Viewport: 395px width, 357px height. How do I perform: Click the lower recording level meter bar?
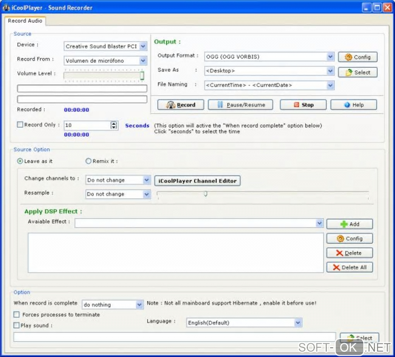click(x=82, y=99)
